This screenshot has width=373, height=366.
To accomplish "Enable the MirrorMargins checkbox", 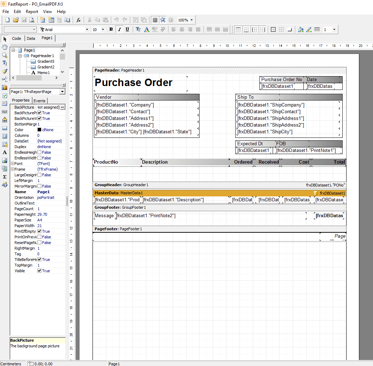I will click(x=40, y=186).
